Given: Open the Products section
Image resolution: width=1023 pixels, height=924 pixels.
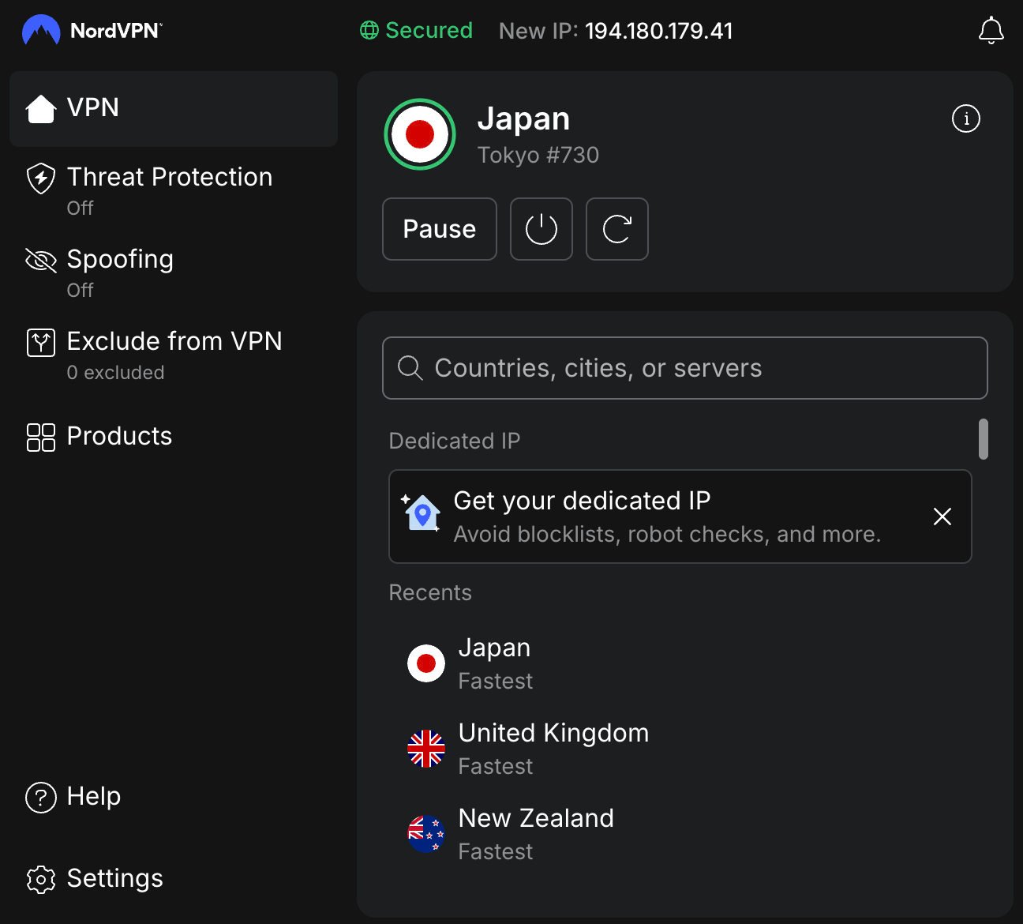Looking at the screenshot, I should (174, 436).
